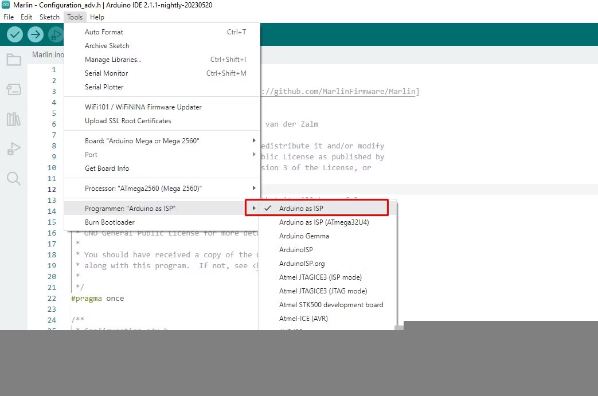Click the Arduino IDE title bar logo
Viewport: 598px width, 396px height.
pos(6,5)
